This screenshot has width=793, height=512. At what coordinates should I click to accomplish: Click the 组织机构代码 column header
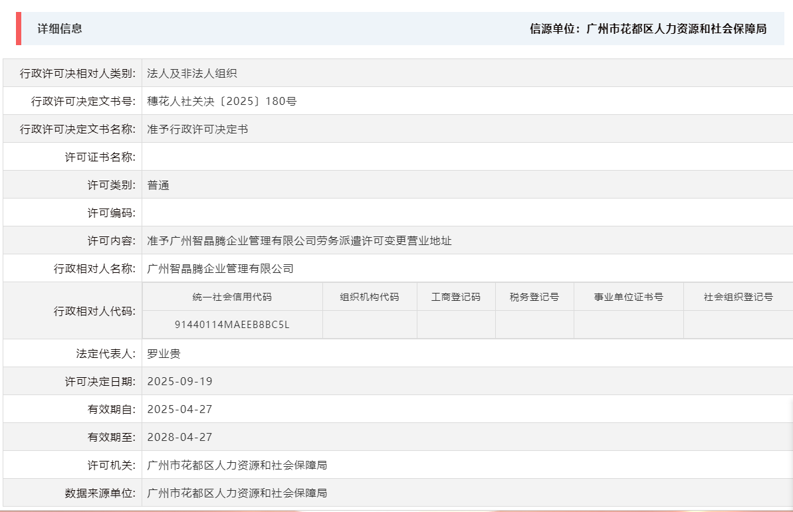370,296
